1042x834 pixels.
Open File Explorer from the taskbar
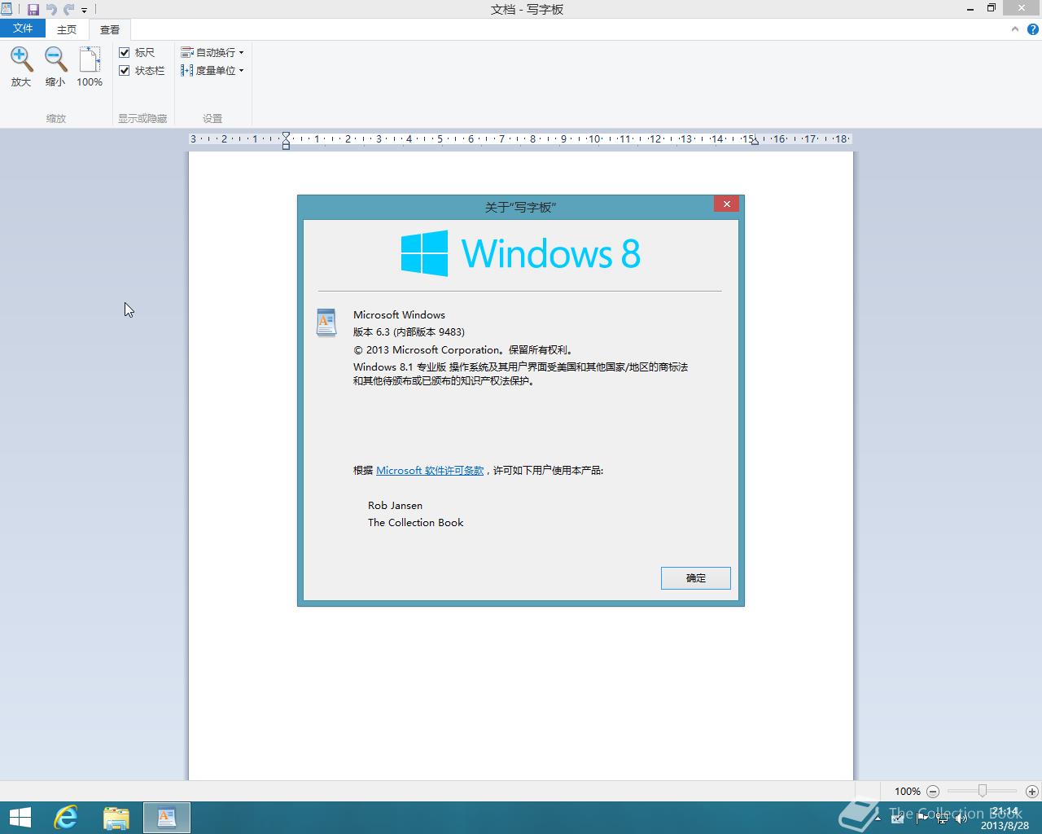click(116, 818)
